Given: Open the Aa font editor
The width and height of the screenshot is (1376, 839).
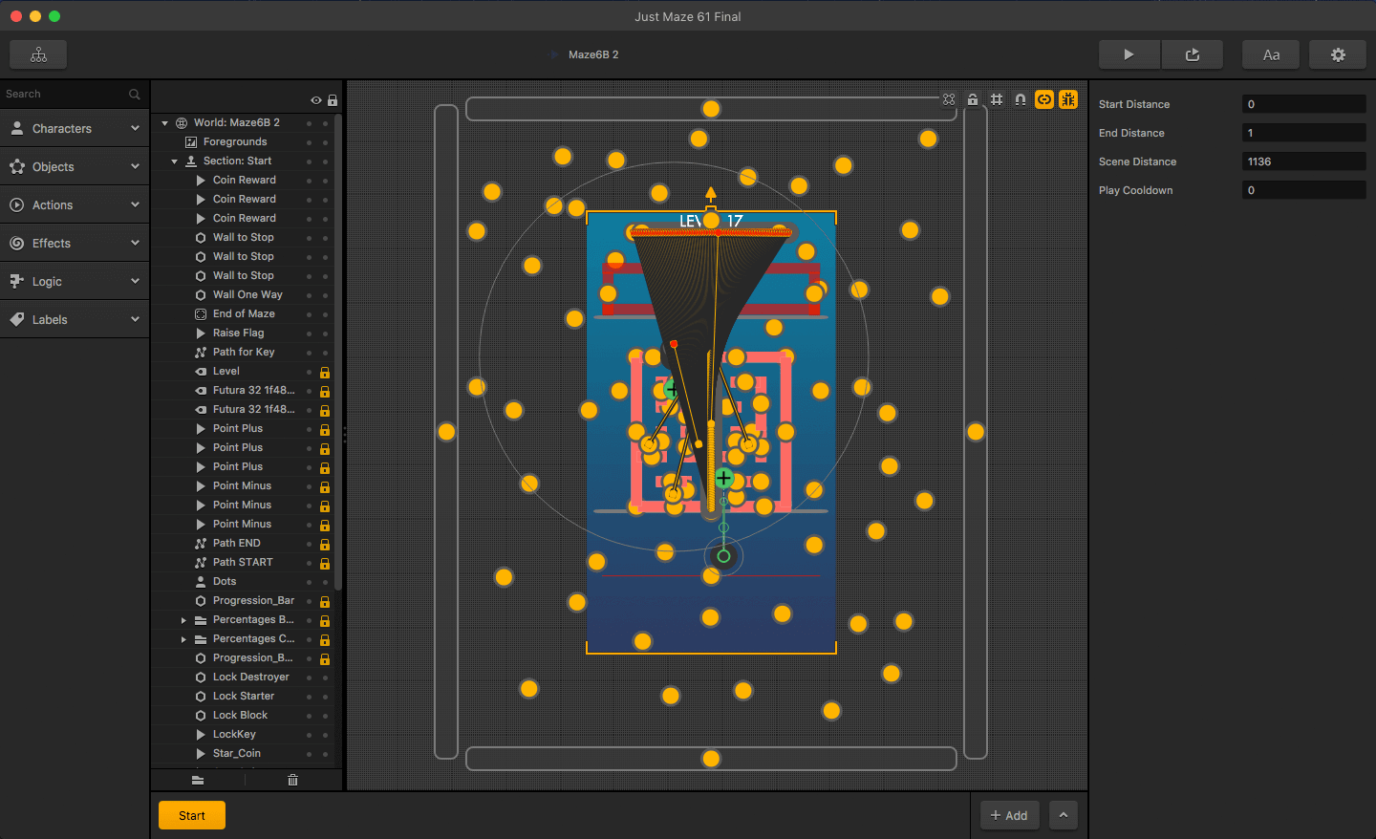Looking at the screenshot, I should tap(1271, 54).
